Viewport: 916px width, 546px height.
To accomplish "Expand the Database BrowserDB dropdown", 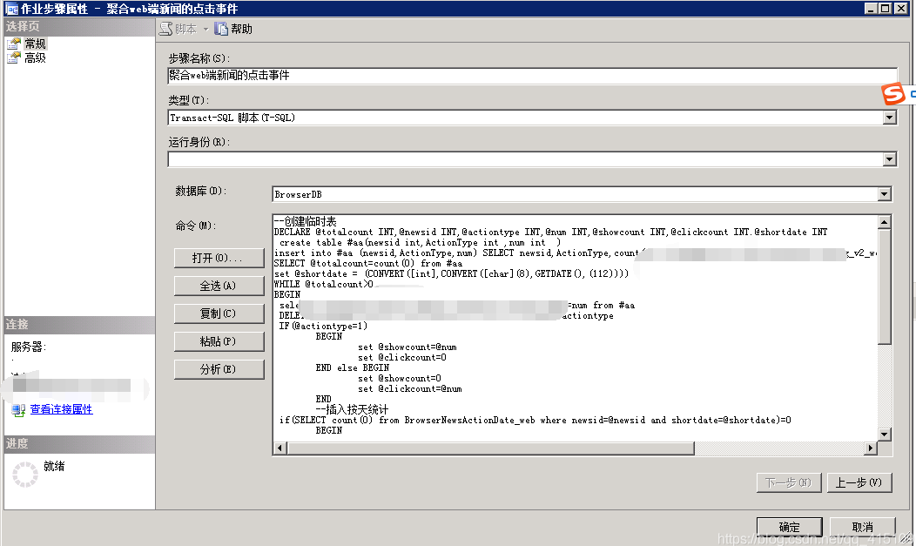I will tap(885, 194).
